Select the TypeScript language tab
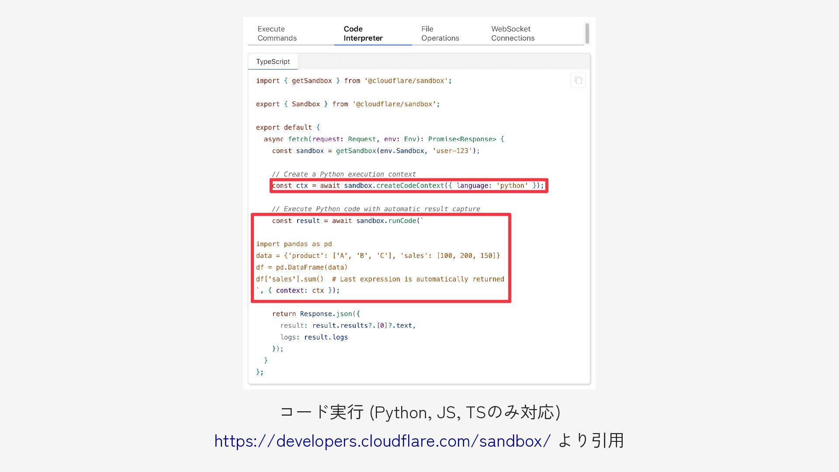Image resolution: width=839 pixels, height=472 pixels. [273, 62]
